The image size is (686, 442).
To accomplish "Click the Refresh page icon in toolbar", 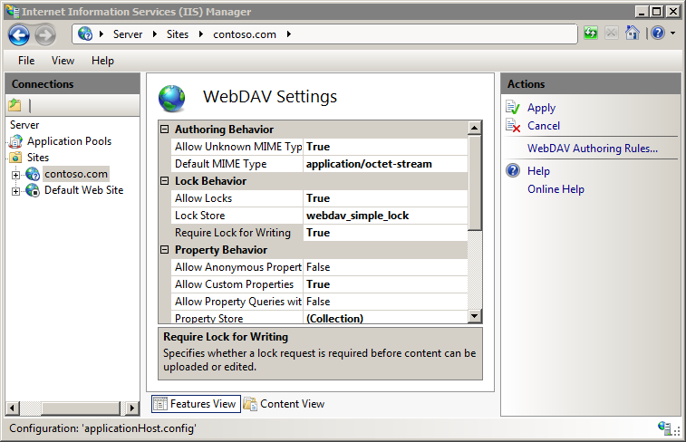I will pyautogui.click(x=591, y=34).
